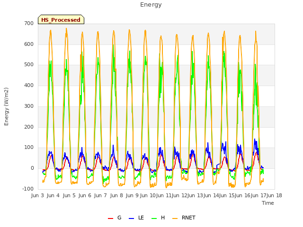The height and width of the screenshot is (227, 303).
Task: Click the Jun 8 date label
Action: (116, 195)
